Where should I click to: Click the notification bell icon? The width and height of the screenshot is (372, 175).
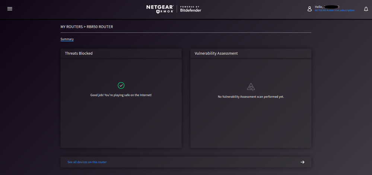[x=366, y=9]
